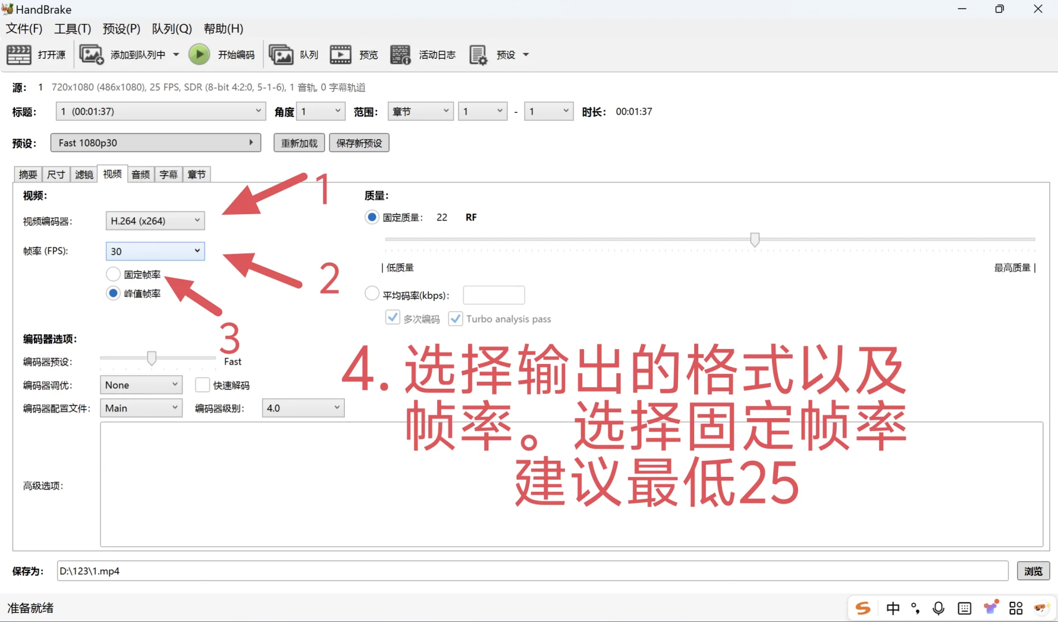Click the 平均码率(kbps) input box
Screen dimensions: 1058x622
point(494,295)
